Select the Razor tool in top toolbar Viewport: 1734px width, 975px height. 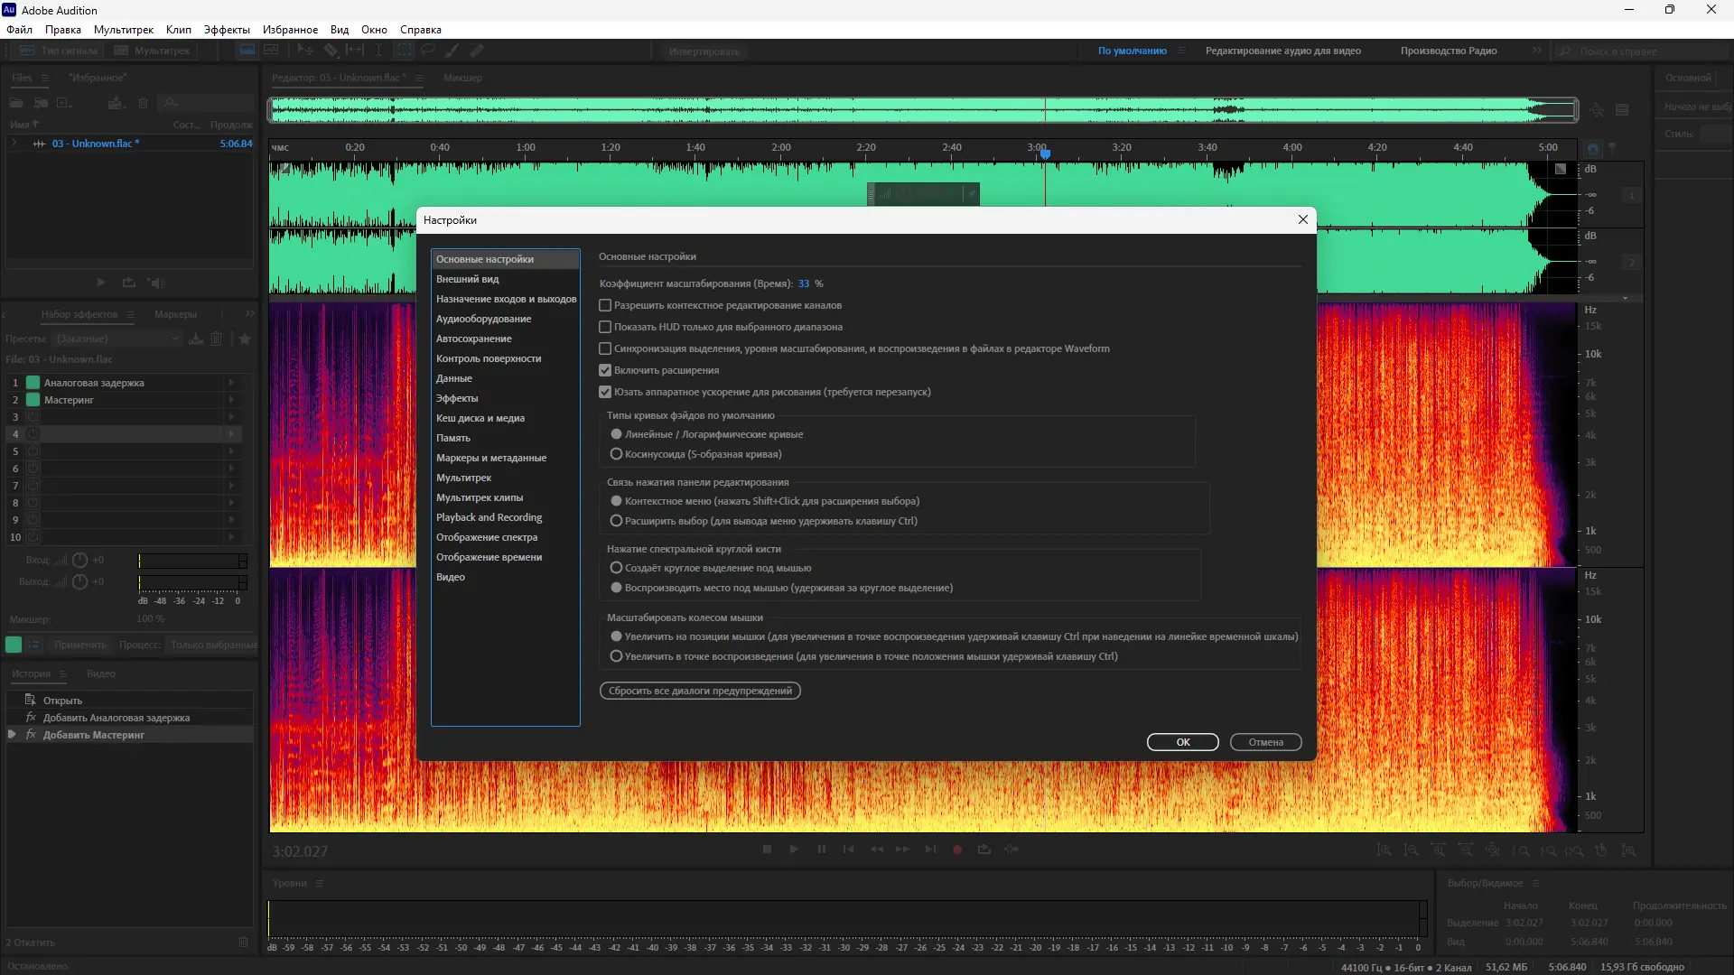(x=331, y=51)
